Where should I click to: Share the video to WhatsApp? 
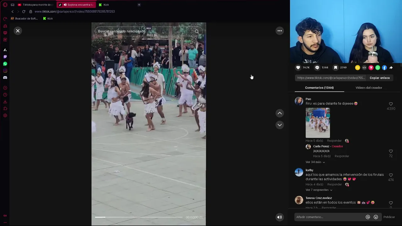(378, 67)
